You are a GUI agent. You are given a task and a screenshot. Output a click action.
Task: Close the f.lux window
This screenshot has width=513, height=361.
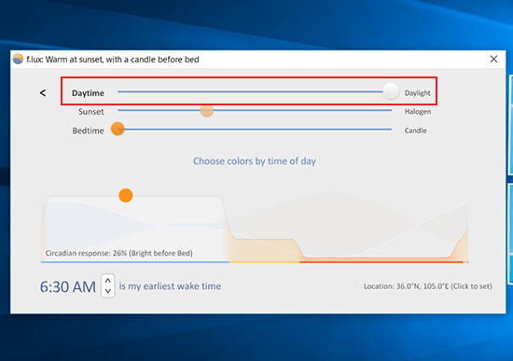coord(493,59)
